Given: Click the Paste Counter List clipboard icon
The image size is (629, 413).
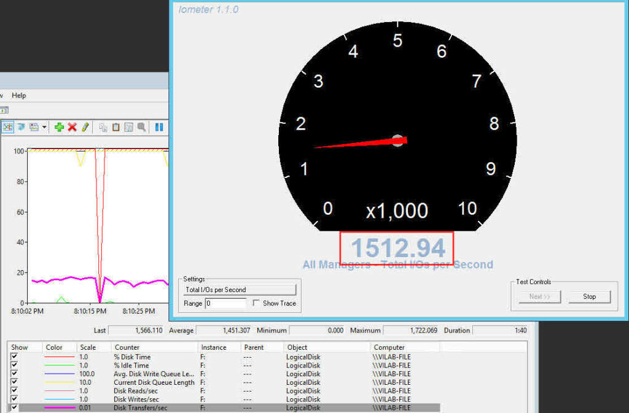Looking at the screenshot, I should pos(115,127).
